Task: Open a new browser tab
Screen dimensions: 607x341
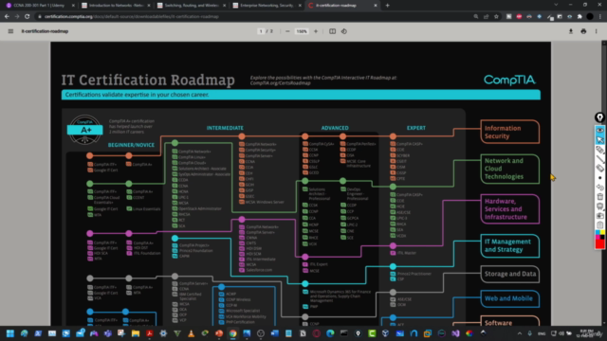Action: pos(388,6)
